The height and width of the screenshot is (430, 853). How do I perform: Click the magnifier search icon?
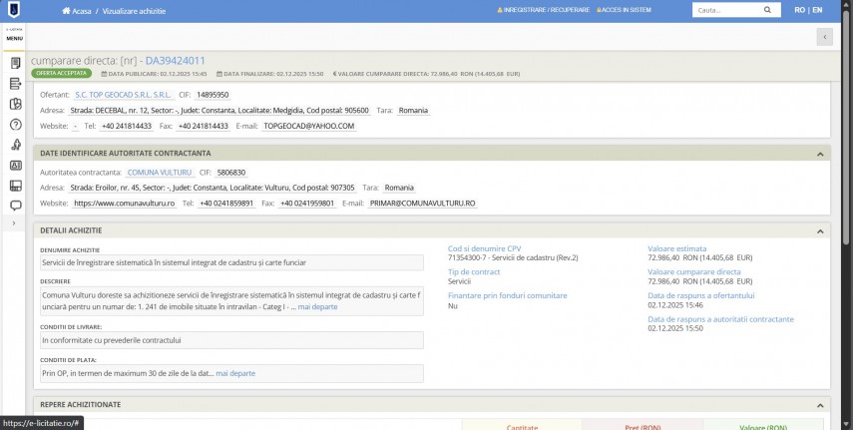coord(767,10)
